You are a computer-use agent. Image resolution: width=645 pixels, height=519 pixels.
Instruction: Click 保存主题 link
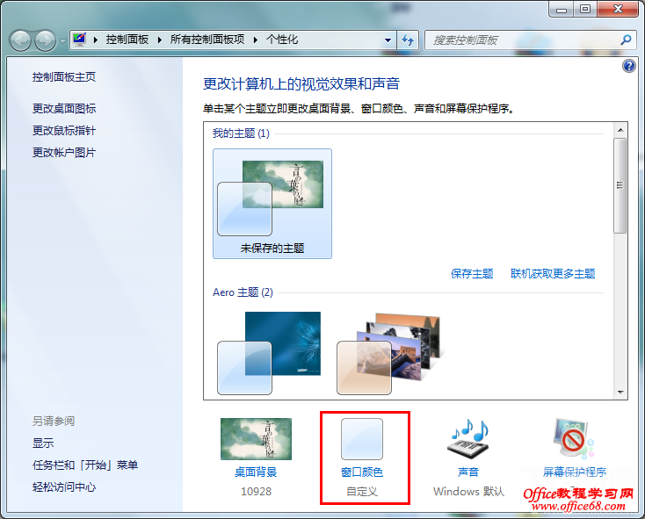pos(472,274)
